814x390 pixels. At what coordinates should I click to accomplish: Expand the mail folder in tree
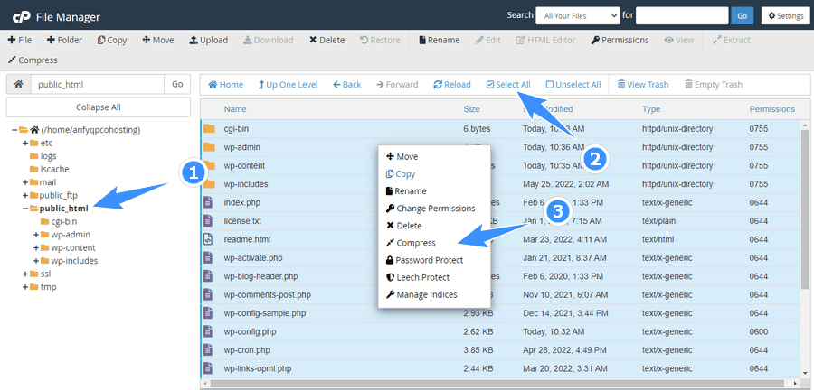coord(25,182)
